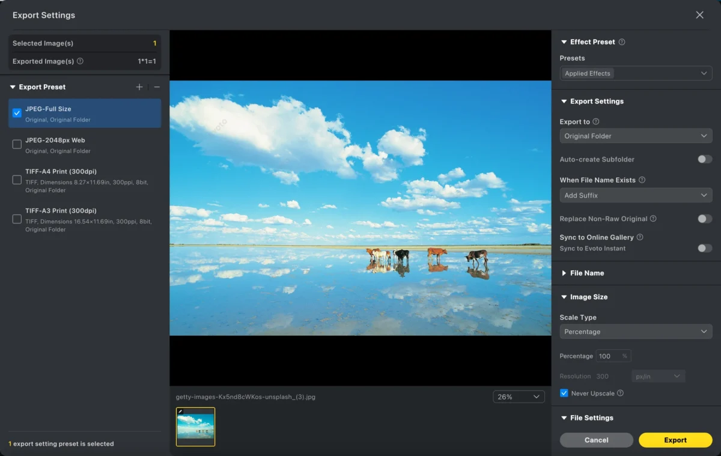This screenshot has width=721, height=456.
Task: Click help icon next to Sync to Online Gallery
Action: tap(640, 237)
